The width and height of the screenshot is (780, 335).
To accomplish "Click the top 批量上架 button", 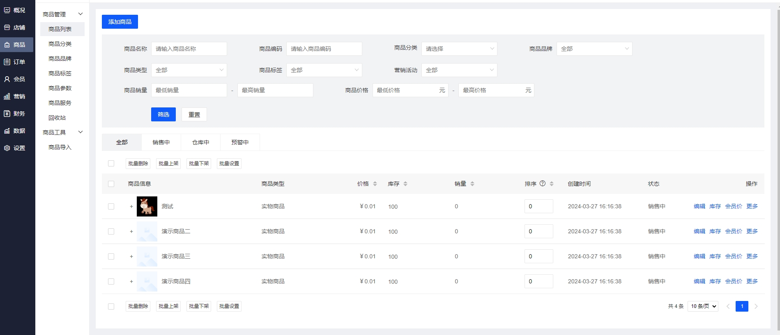I will 168,163.
